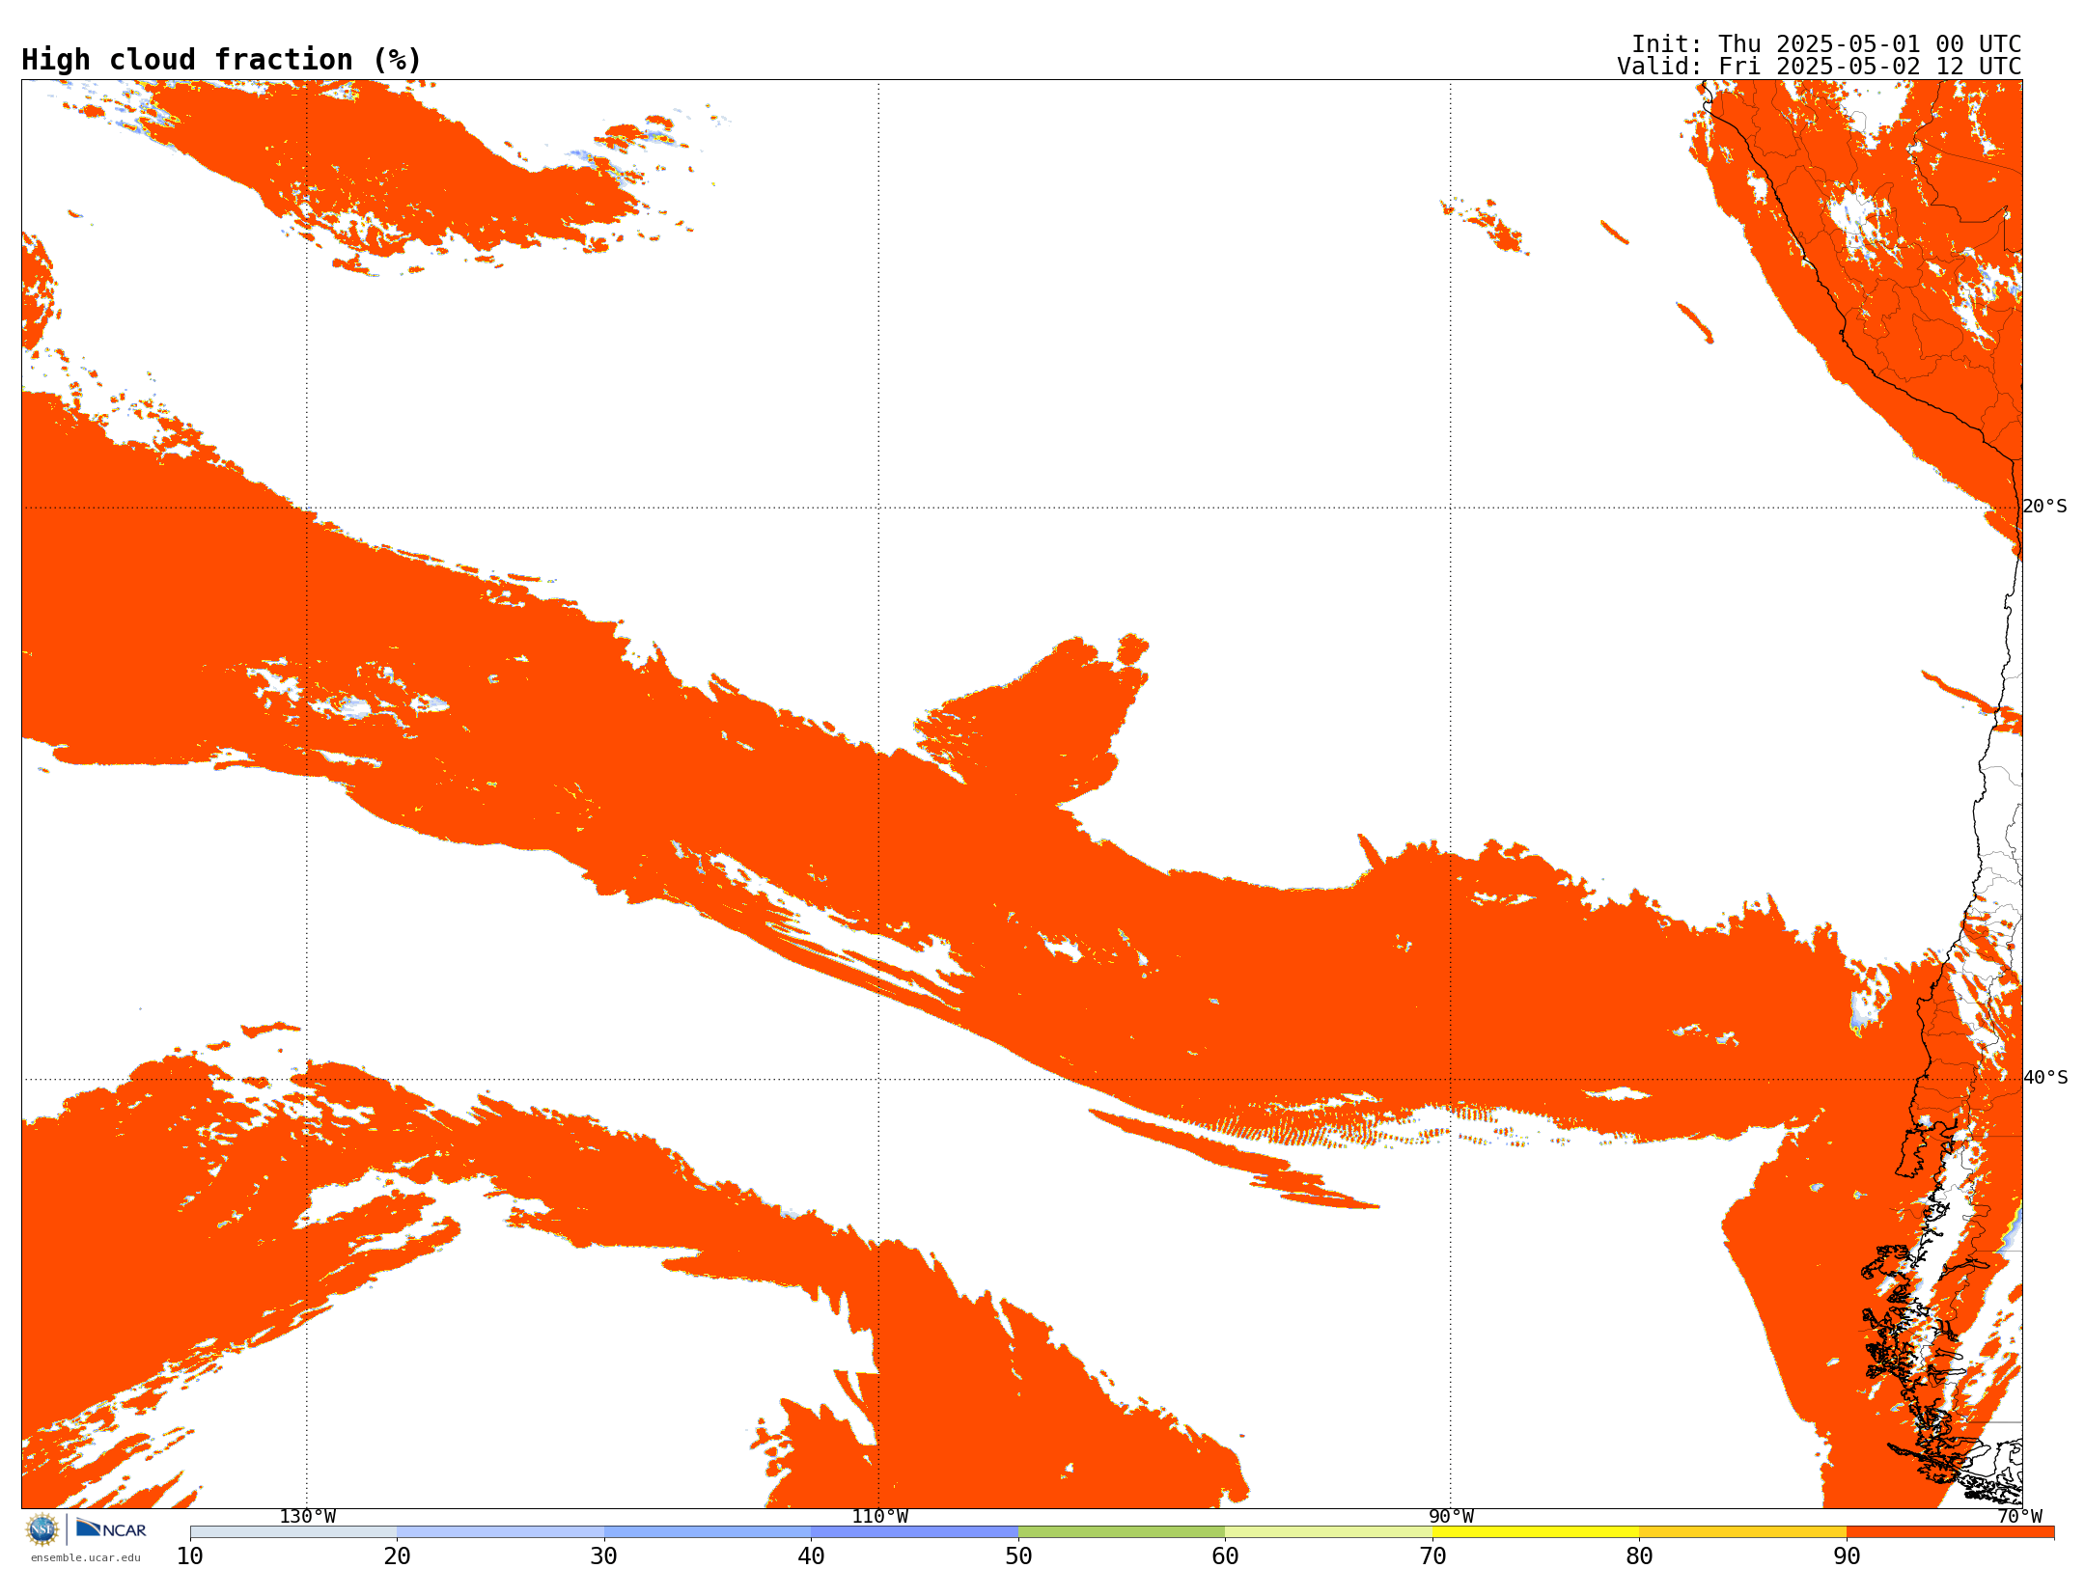The width and height of the screenshot is (2085, 1569).
Task: Click the 70–80 bright yellow colorbar segment
Action: coord(1536,1532)
